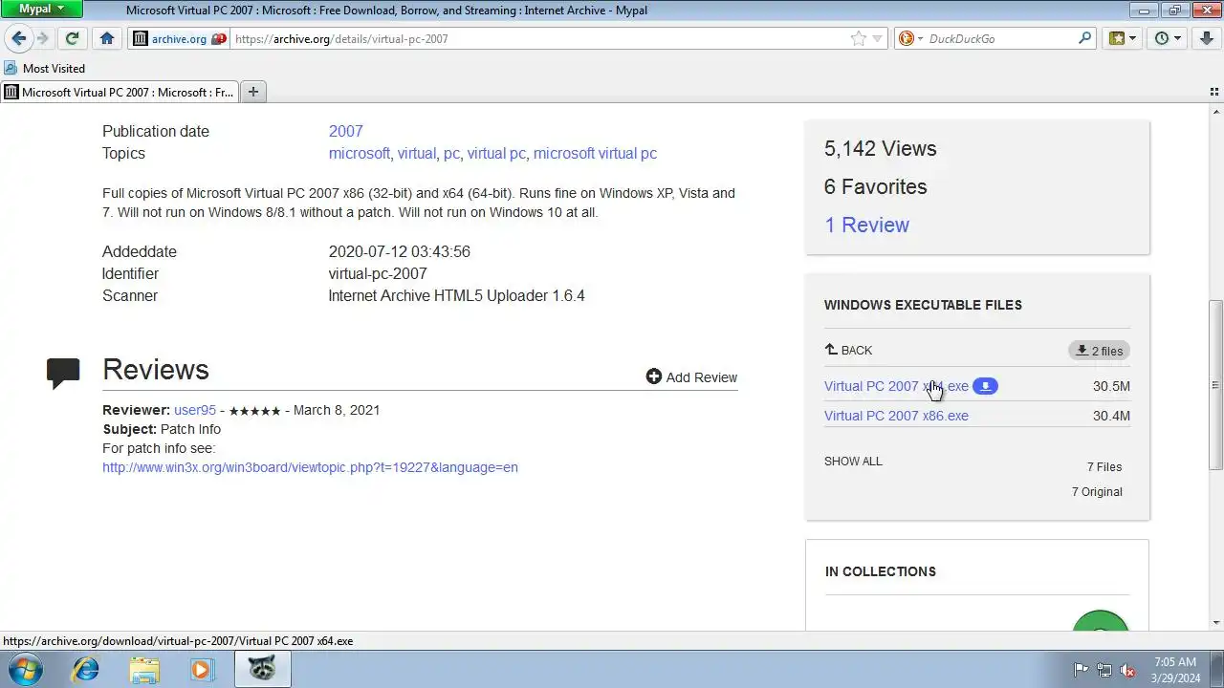The image size is (1224, 688).
Task: Click the muted volume tray icon
Action: [x=1127, y=670]
